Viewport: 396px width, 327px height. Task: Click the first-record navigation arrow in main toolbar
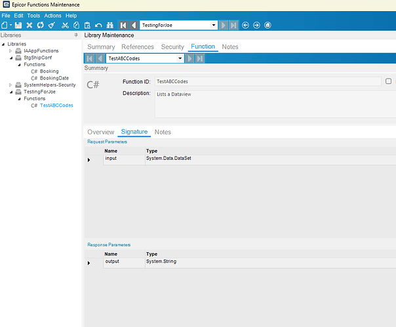pyautogui.click(x=123, y=25)
